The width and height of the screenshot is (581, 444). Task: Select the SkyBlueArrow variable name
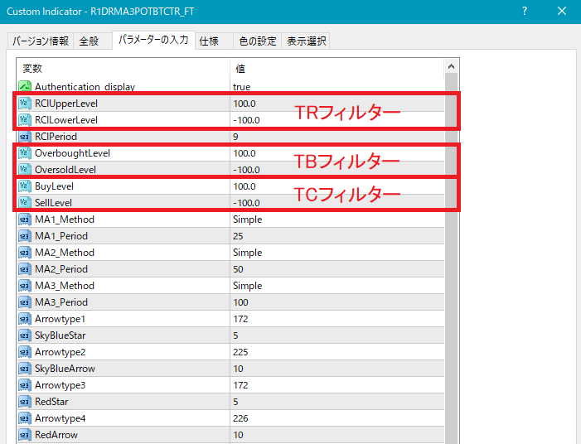(65, 369)
